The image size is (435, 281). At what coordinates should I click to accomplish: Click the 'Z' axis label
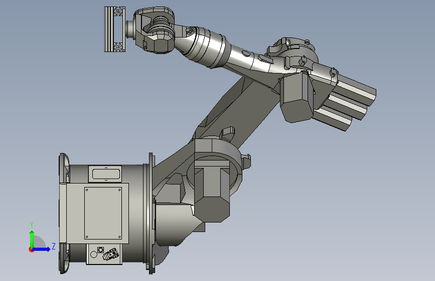point(54,246)
